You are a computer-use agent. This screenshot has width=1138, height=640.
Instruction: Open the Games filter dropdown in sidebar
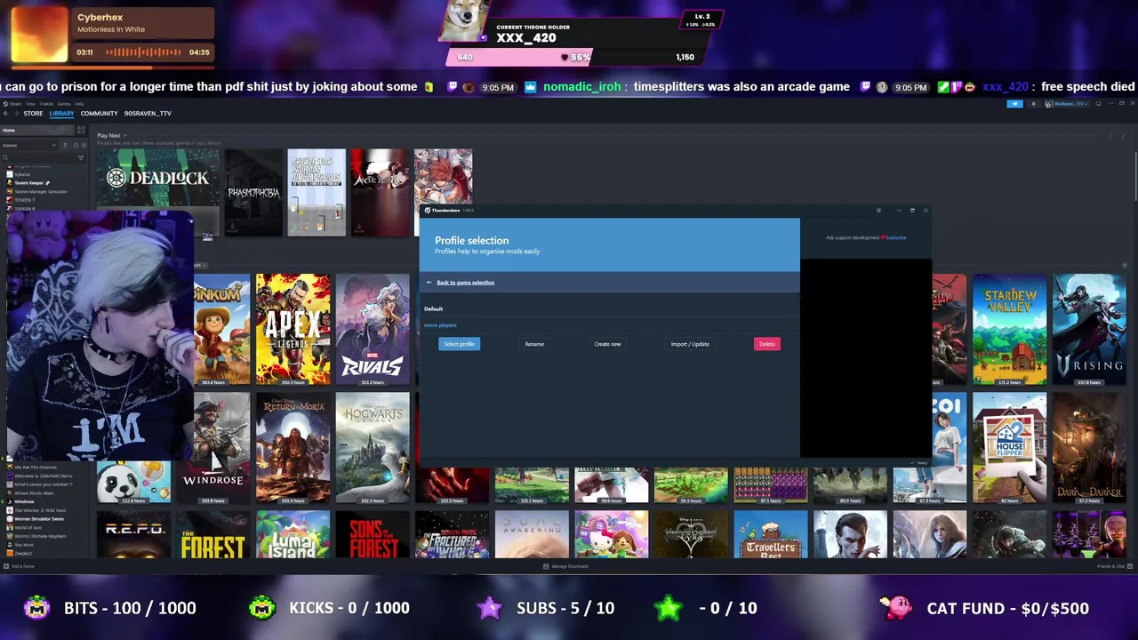[28, 145]
